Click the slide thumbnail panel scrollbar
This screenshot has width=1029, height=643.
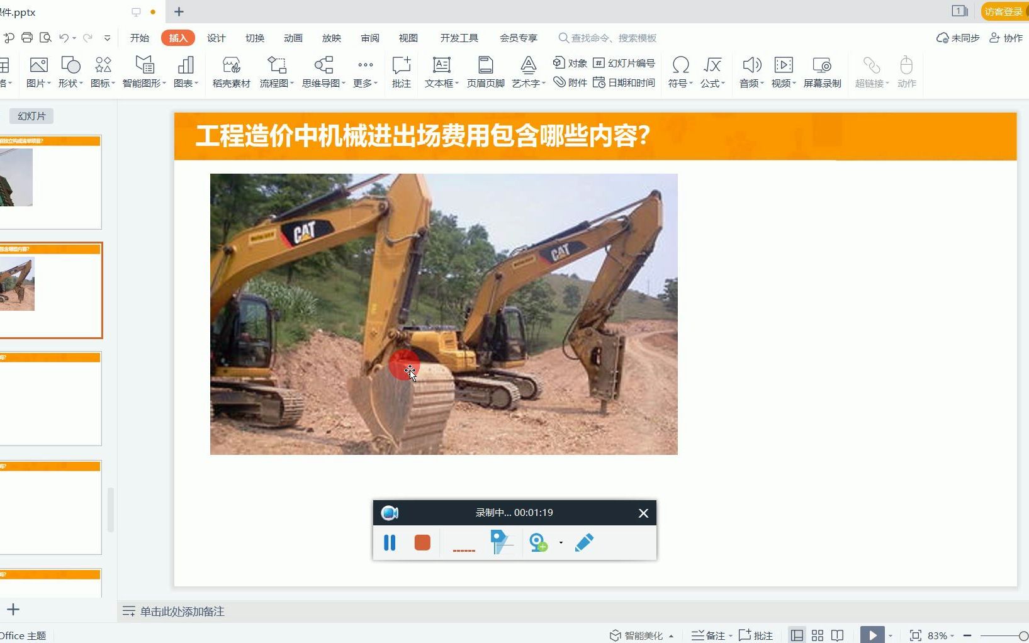(x=111, y=510)
